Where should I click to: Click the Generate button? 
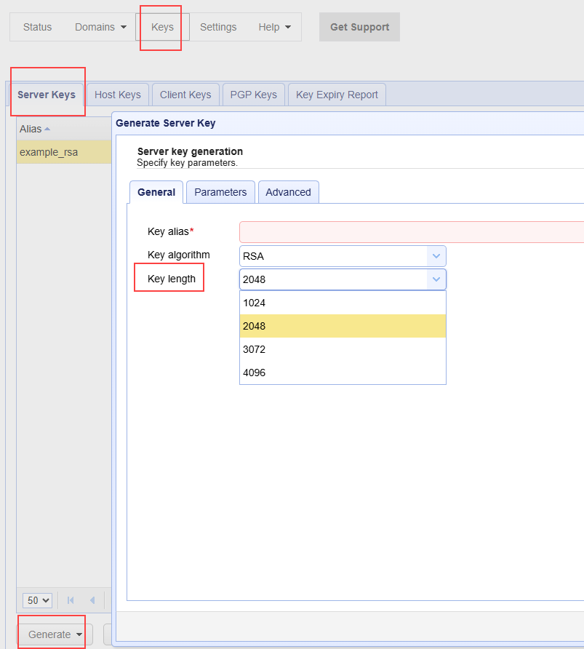coord(47,634)
